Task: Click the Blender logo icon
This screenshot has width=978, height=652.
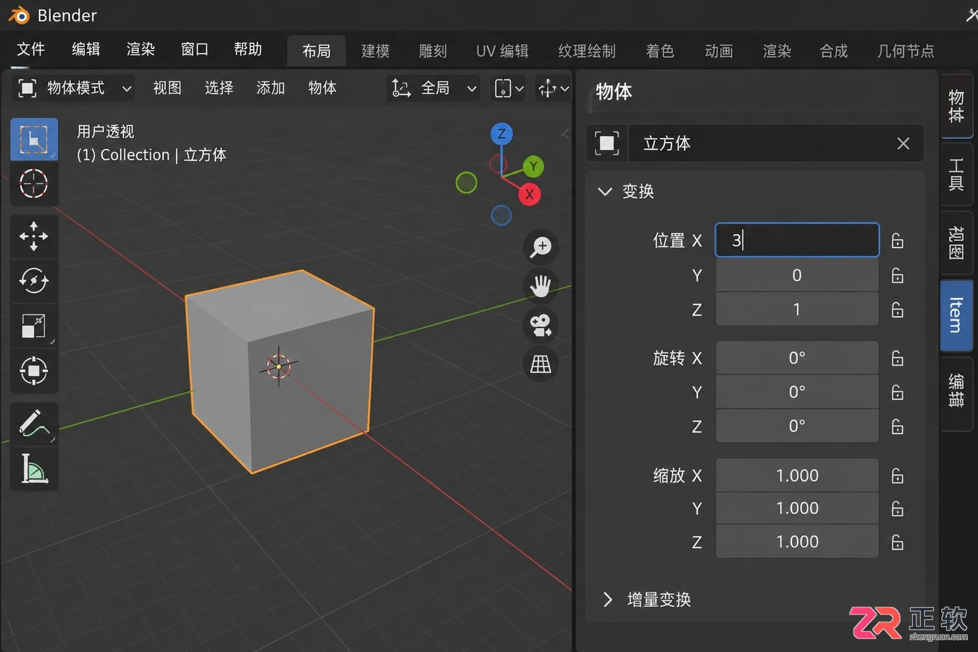Action: tap(19, 15)
